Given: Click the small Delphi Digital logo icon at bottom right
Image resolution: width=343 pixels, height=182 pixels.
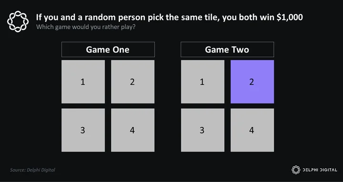Looking at the screenshot, I should coord(296,170).
